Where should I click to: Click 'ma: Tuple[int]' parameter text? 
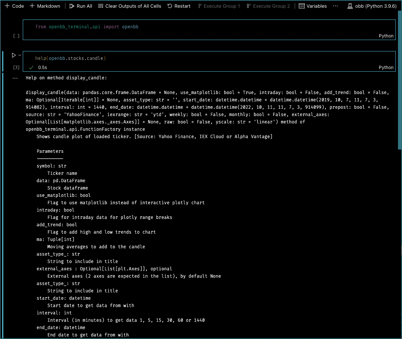tap(55, 239)
